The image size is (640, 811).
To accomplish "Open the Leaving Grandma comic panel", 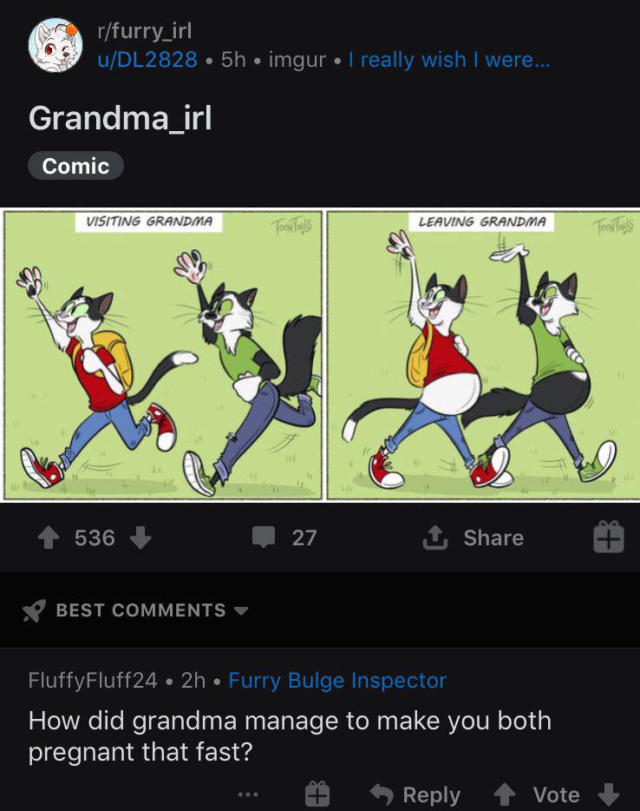I will (x=484, y=355).
